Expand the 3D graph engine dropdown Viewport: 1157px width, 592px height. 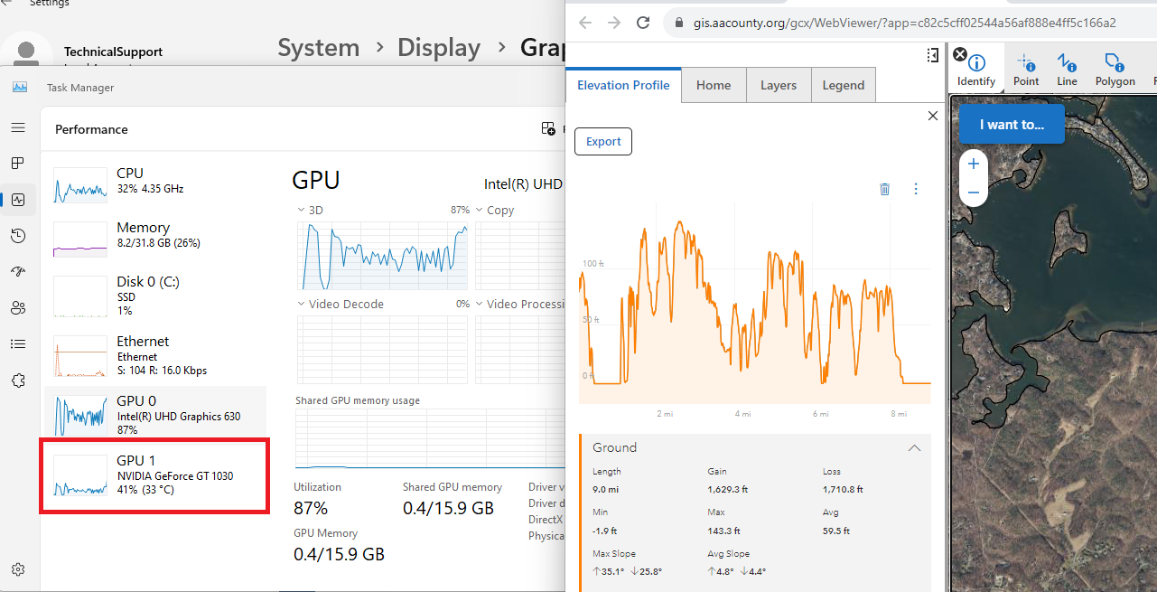point(300,209)
